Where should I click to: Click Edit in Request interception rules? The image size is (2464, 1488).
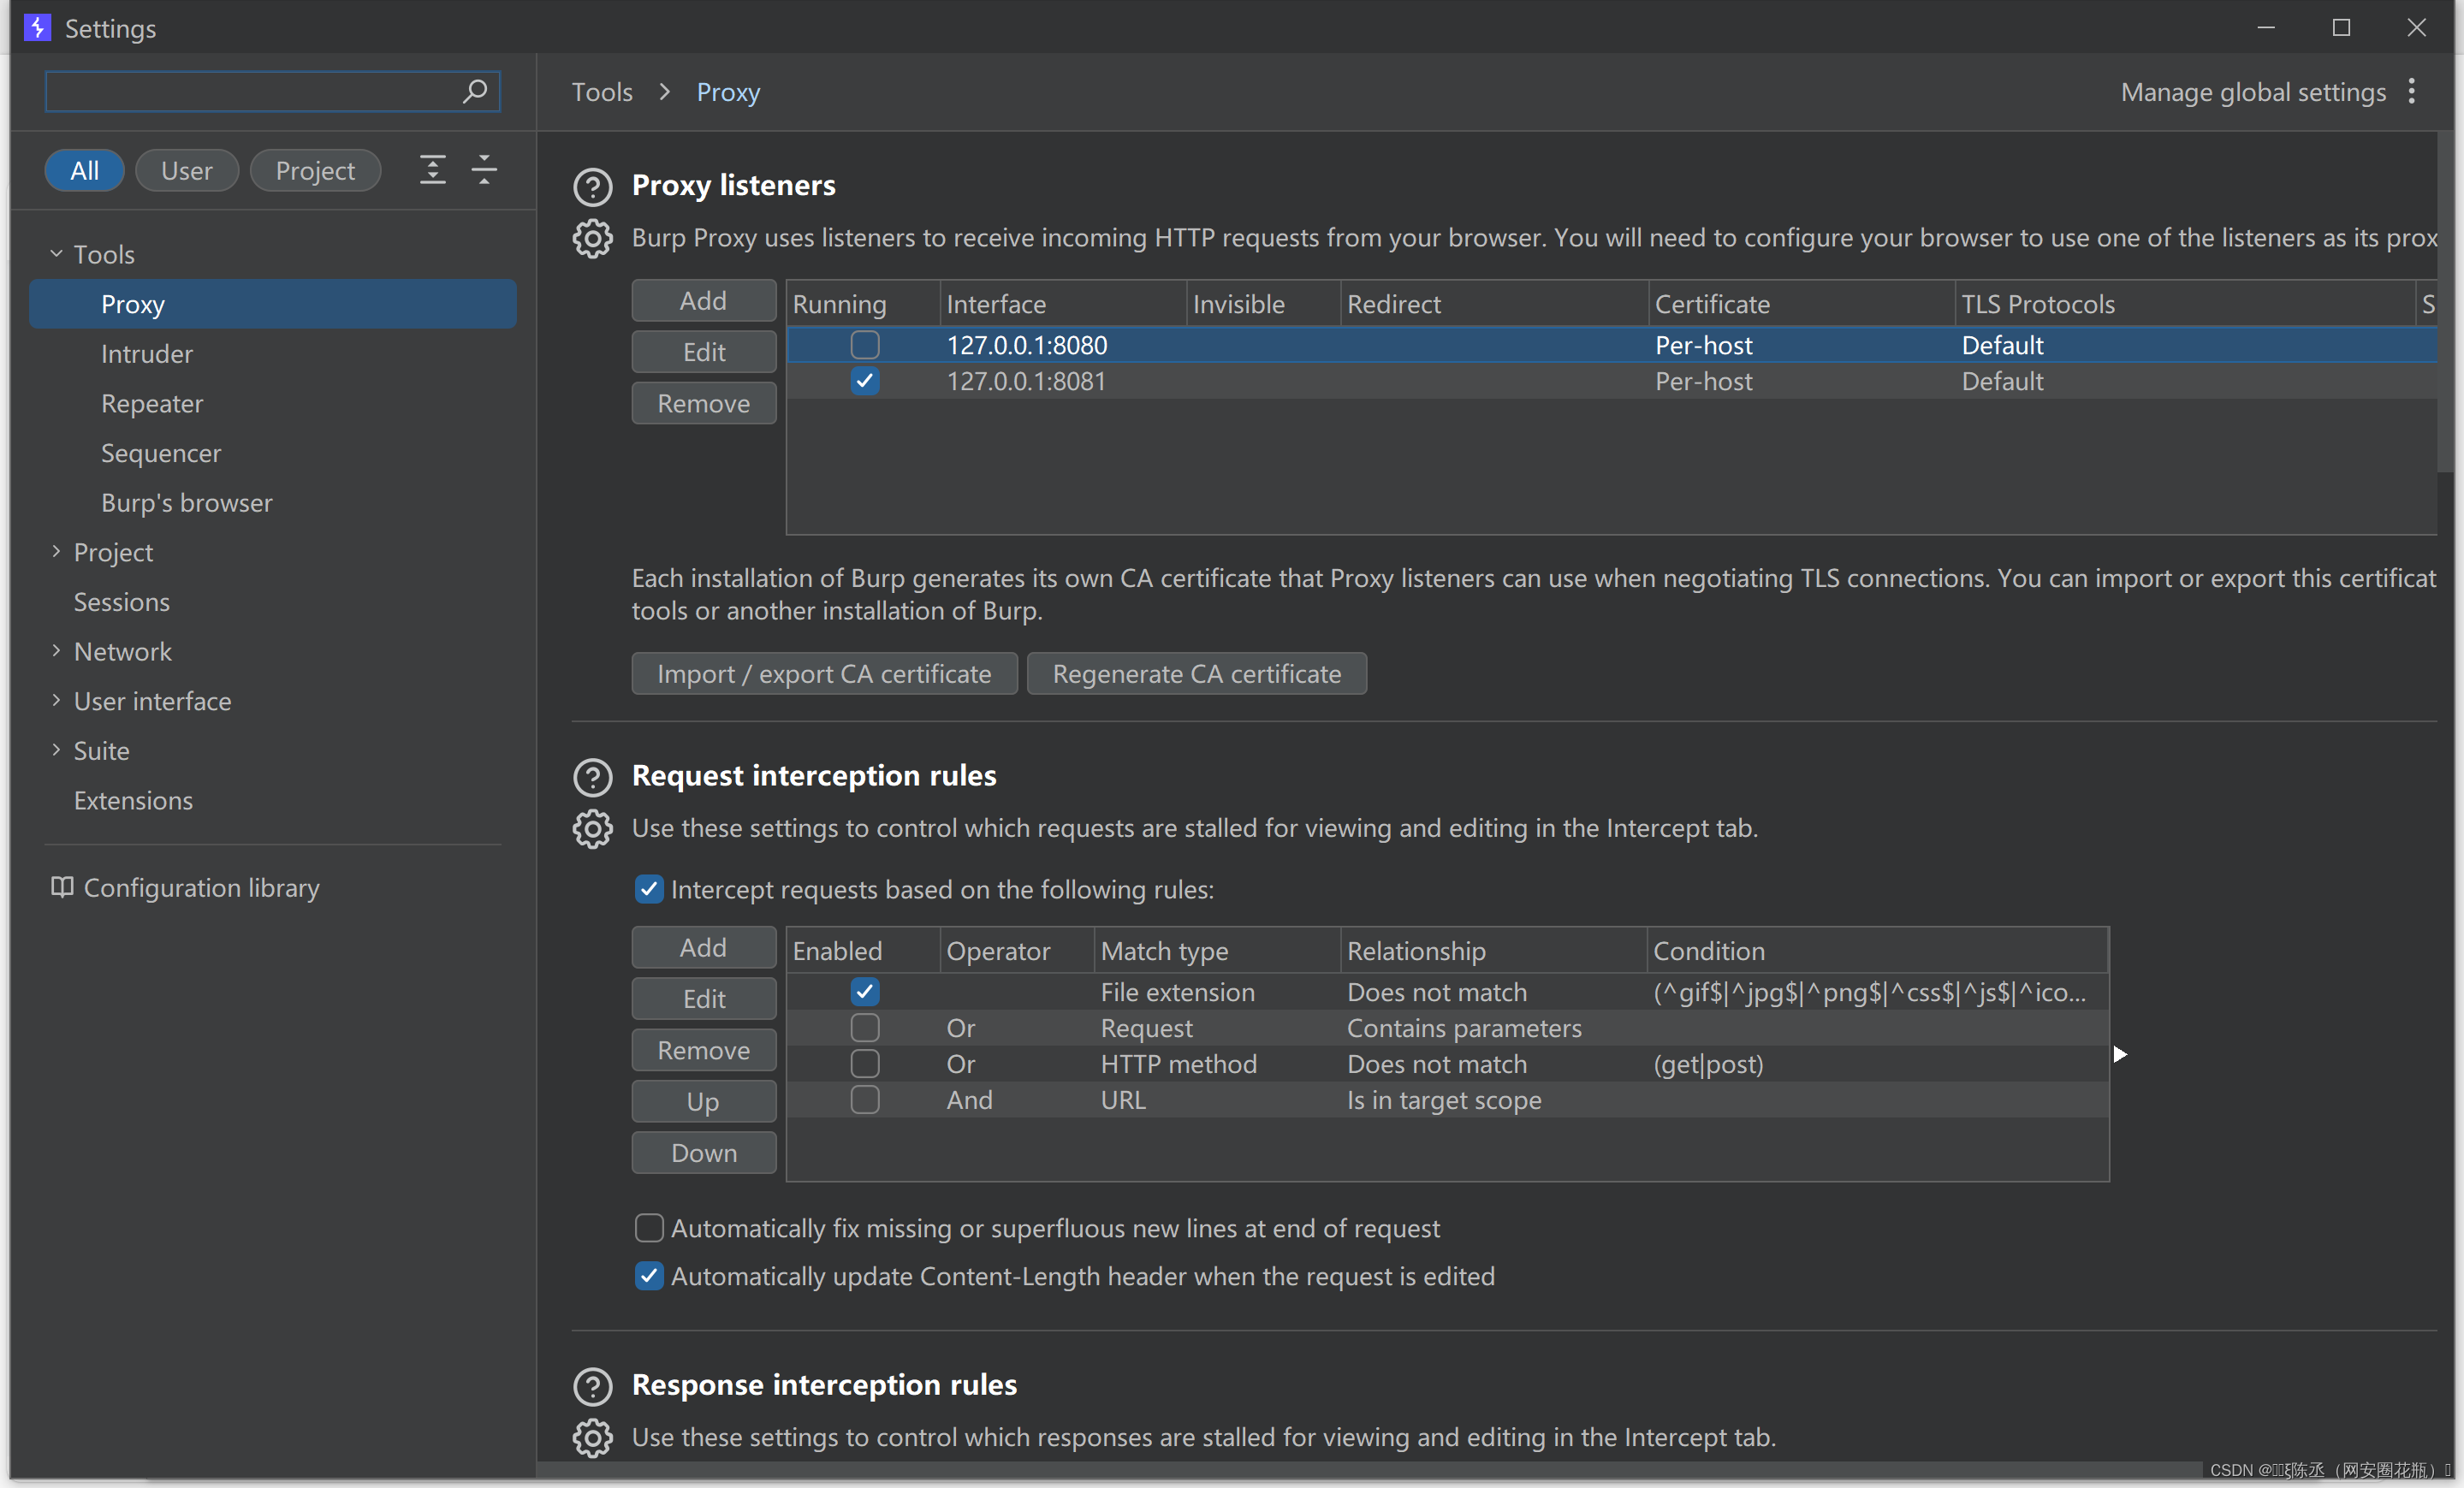pyautogui.click(x=704, y=999)
